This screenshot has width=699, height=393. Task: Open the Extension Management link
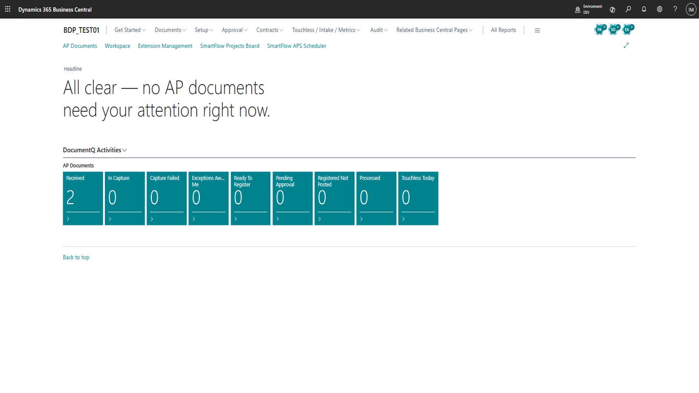pyautogui.click(x=165, y=46)
